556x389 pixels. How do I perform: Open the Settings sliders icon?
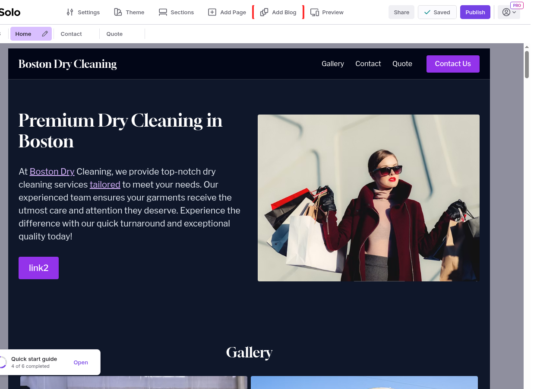tap(70, 12)
